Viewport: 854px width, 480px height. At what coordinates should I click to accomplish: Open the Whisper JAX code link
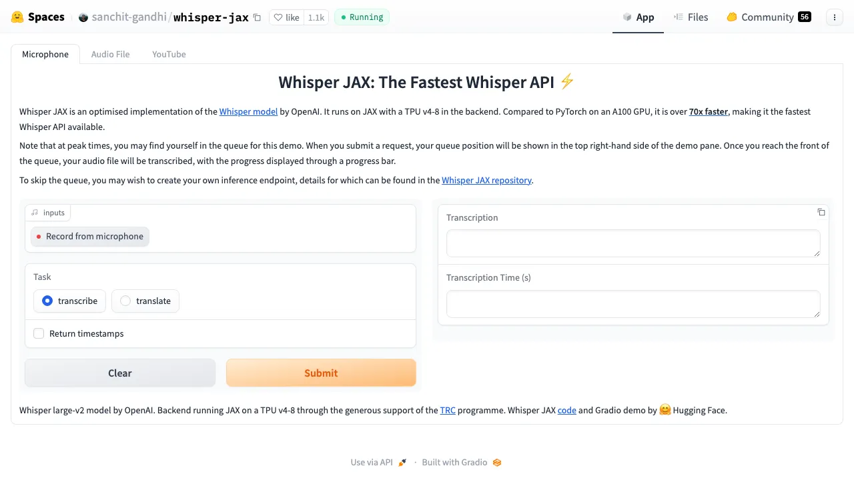point(567,410)
